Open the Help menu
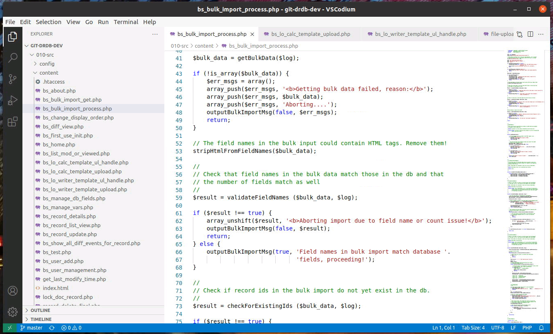Image resolution: width=553 pixels, height=334 pixels. 150,22
